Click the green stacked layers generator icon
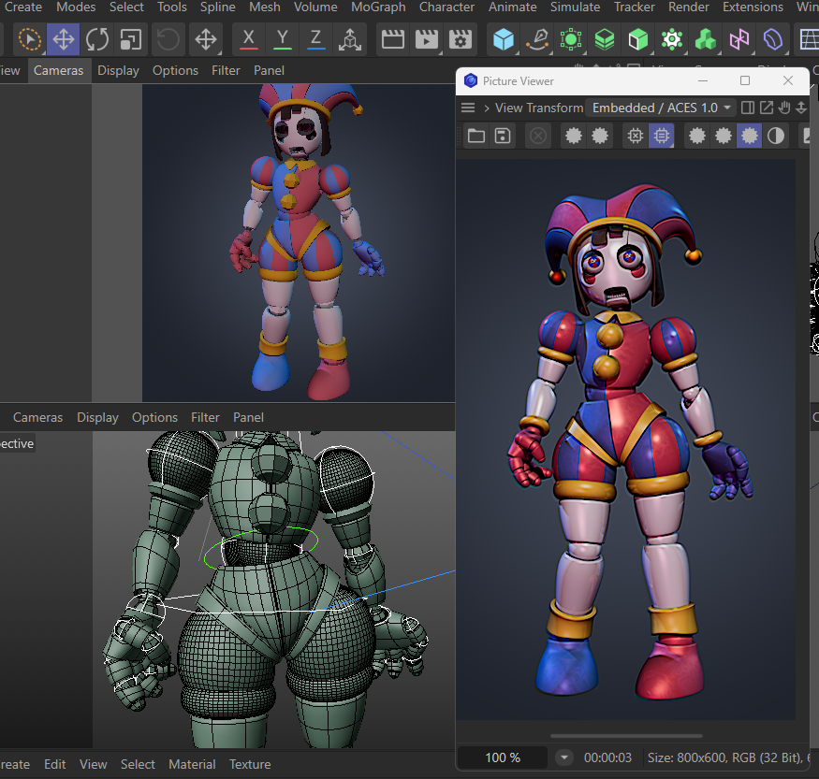This screenshot has width=819, height=779. [605, 39]
